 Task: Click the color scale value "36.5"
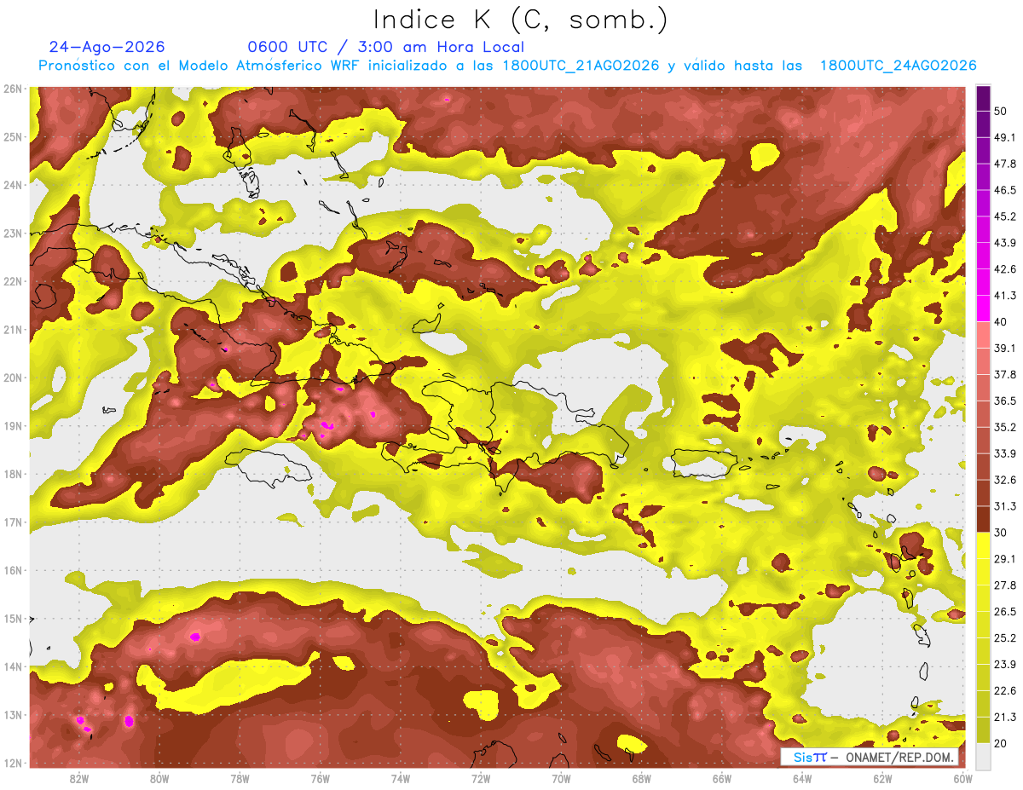pyautogui.click(x=1005, y=401)
